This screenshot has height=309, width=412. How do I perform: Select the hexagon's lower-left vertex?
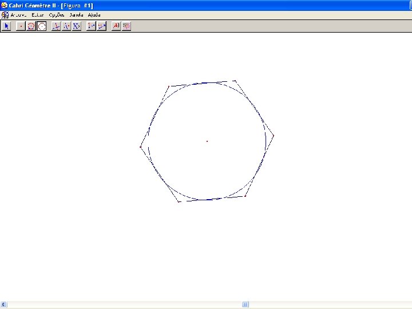(x=179, y=202)
